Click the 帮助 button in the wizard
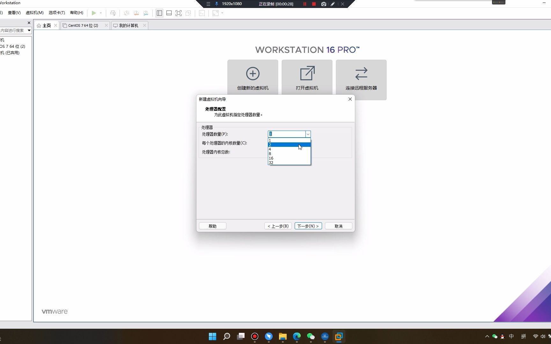 pos(212,226)
